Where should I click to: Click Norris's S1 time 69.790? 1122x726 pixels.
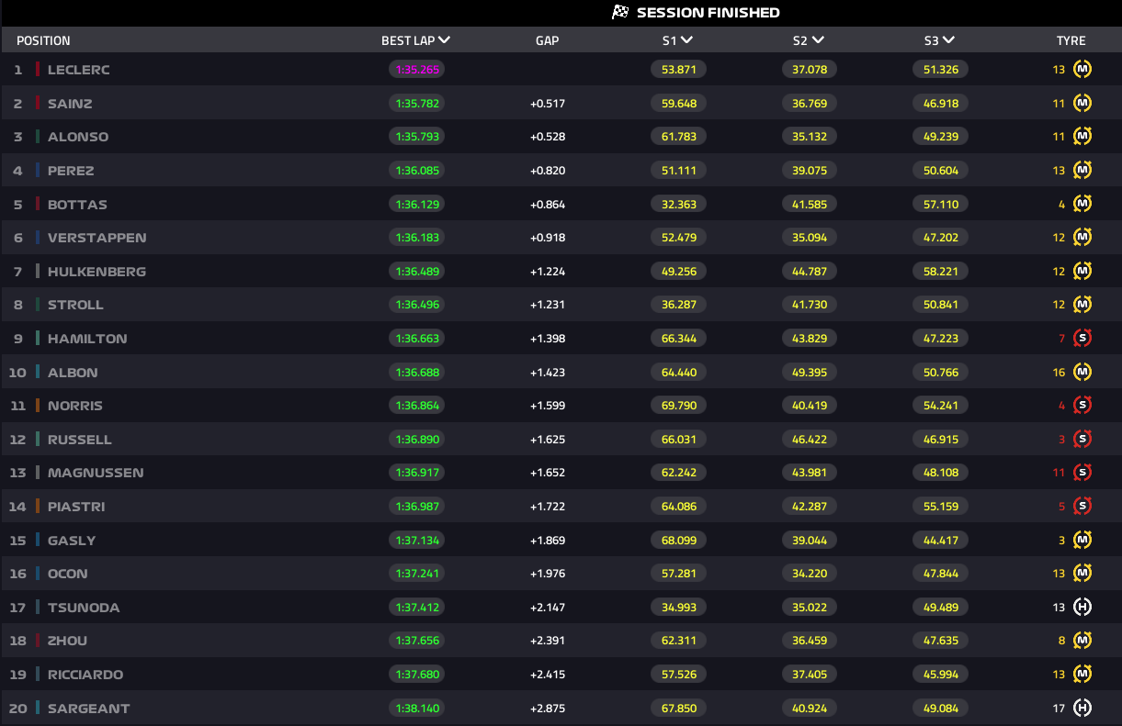coord(679,406)
